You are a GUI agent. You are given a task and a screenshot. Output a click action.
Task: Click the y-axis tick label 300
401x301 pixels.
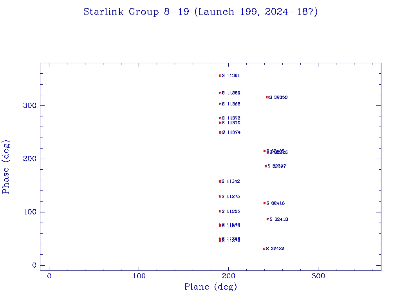click(30, 105)
